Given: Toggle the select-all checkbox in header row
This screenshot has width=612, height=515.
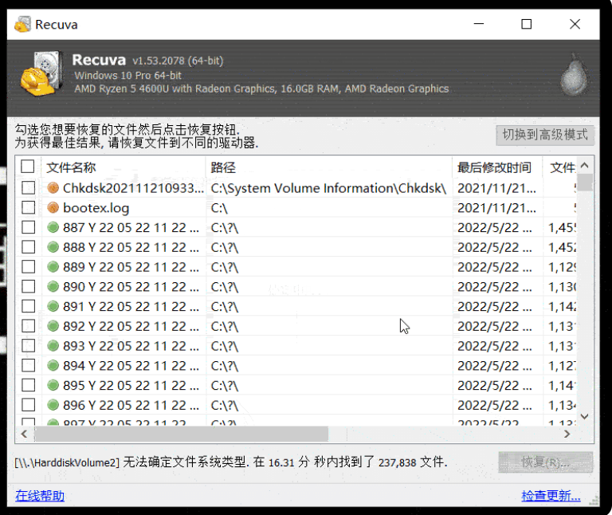Looking at the screenshot, I should [x=28, y=167].
